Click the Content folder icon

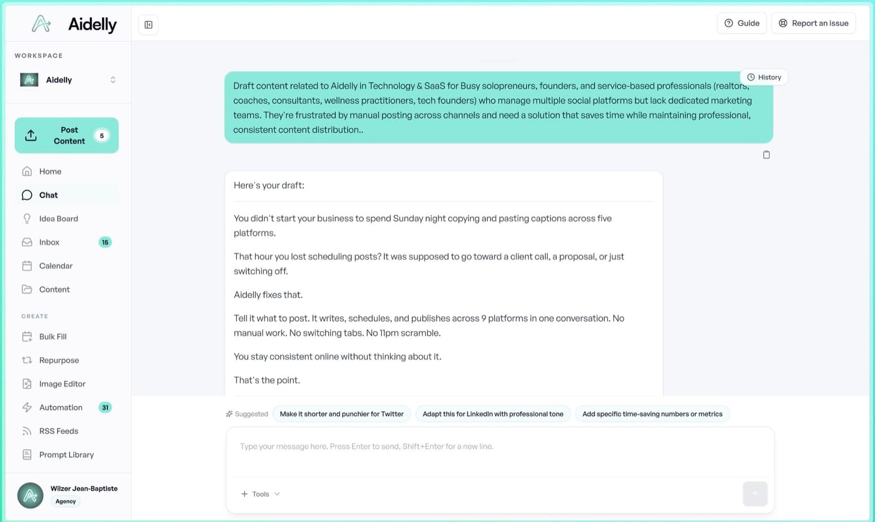coord(27,289)
